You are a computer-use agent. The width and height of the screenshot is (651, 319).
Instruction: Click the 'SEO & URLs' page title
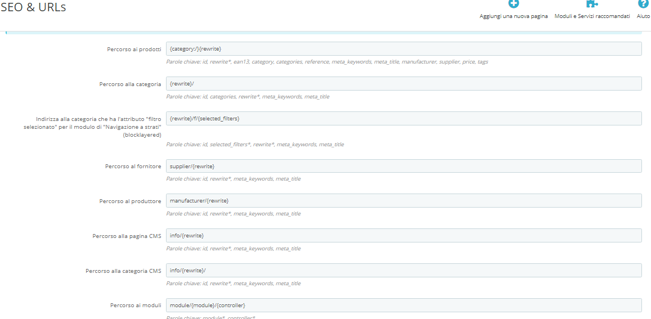(x=34, y=7)
